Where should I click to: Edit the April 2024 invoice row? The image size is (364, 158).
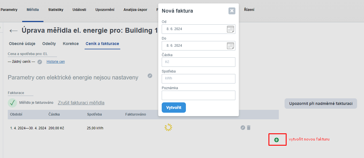pyautogui.click(x=243, y=128)
